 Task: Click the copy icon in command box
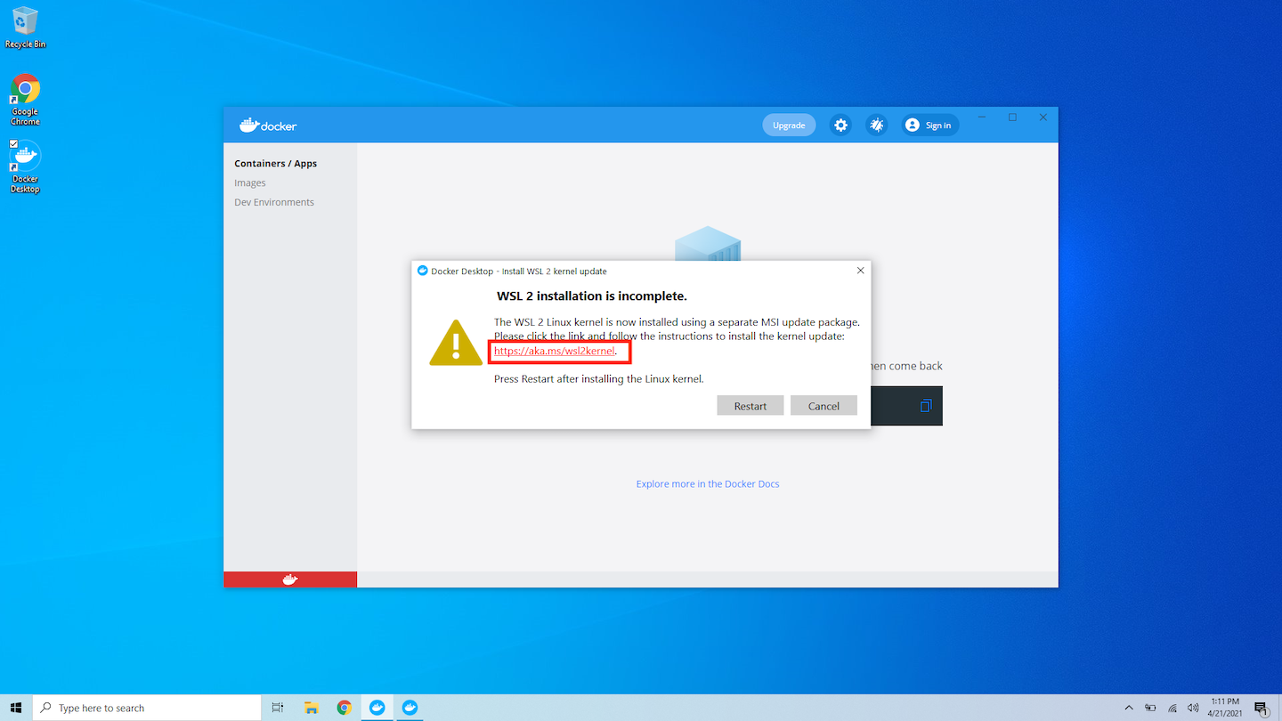click(x=925, y=406)
